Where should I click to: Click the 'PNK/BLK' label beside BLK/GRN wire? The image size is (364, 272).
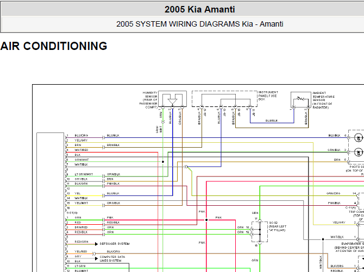(114, 184)
